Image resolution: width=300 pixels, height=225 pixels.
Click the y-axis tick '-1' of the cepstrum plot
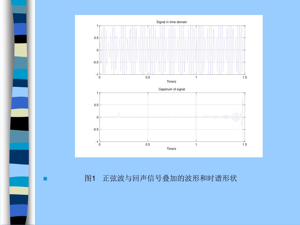tap(97, 142)
